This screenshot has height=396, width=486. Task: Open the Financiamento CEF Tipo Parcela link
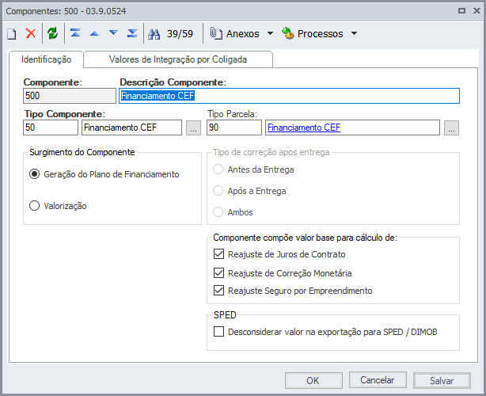pyautogui.click(x=304, y=128)
